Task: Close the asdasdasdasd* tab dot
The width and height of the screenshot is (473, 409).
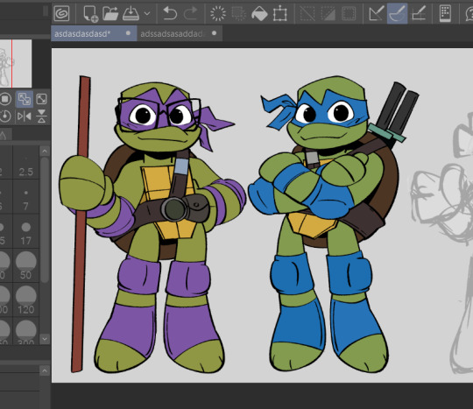Action: point(128,33)
